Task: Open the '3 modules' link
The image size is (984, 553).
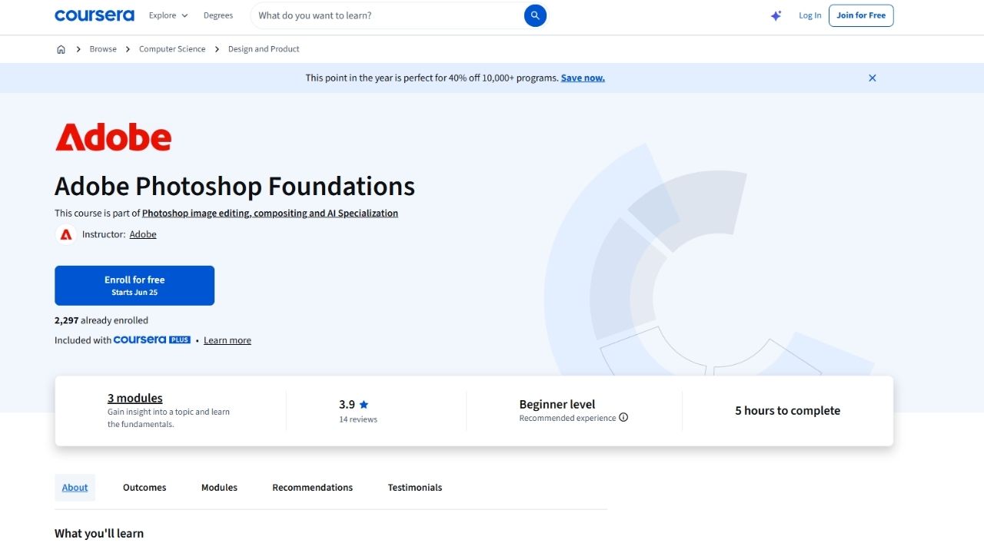Action: coord(135,398)
